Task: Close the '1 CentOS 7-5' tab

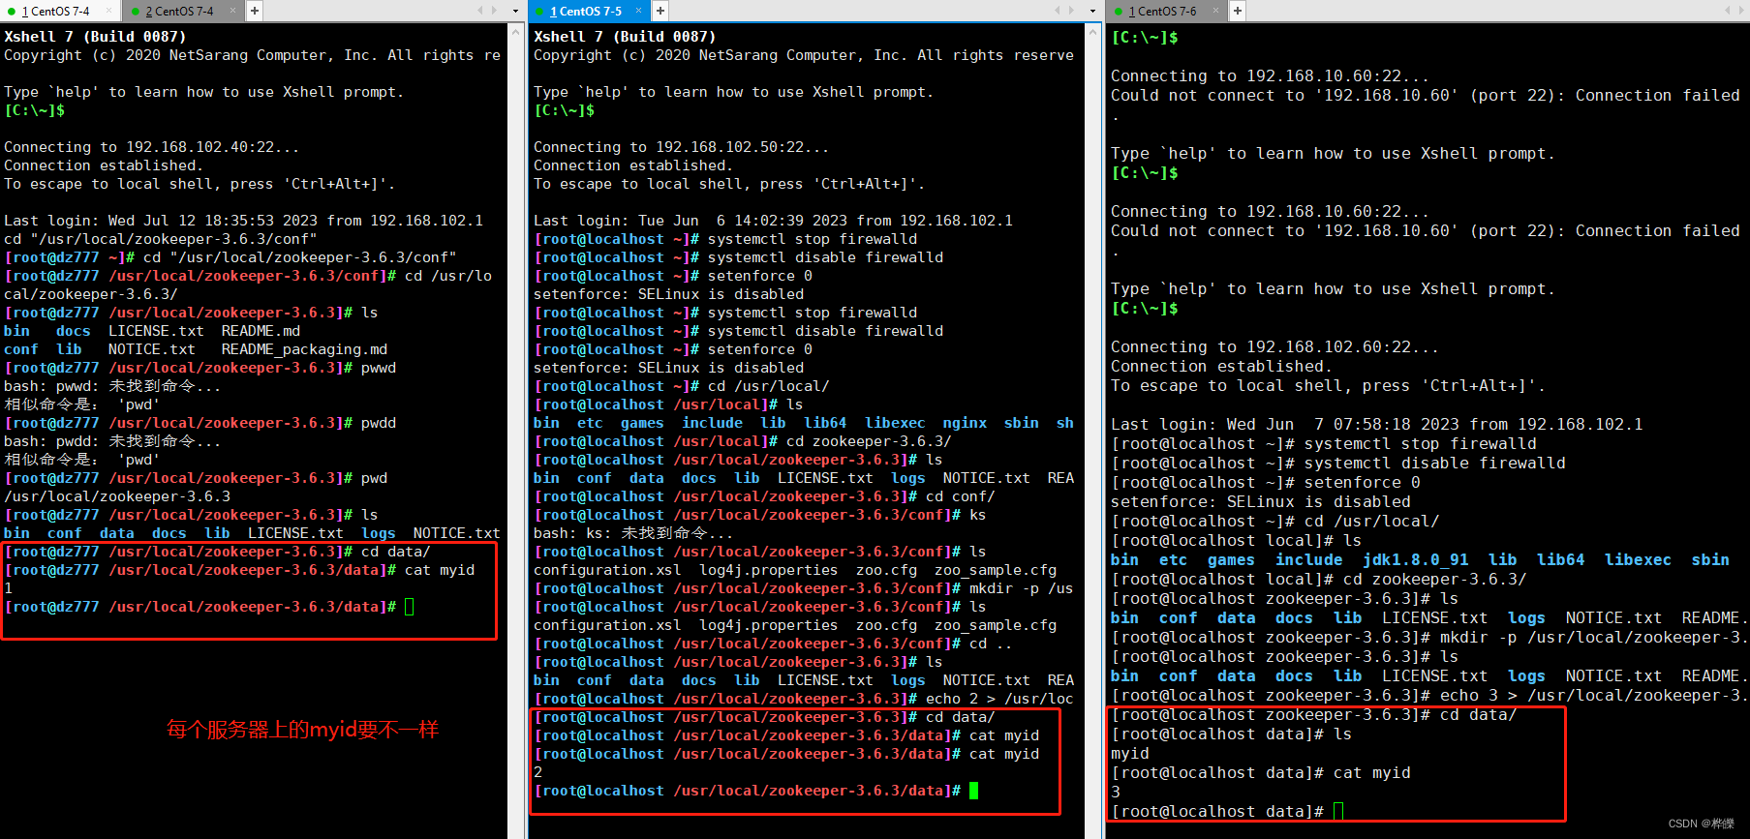Action: point(640,11)
